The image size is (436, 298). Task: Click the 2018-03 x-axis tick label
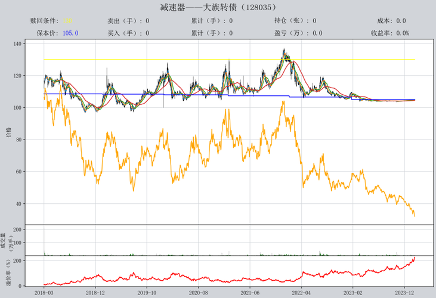point(44,293)
